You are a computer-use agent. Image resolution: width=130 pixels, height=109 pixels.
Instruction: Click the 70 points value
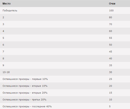pos(110,24)
